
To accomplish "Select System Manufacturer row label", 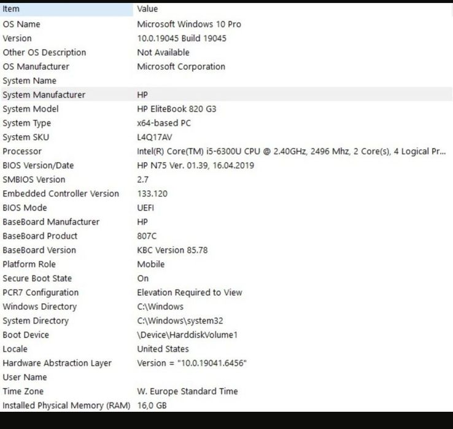I will click(44, 95).
